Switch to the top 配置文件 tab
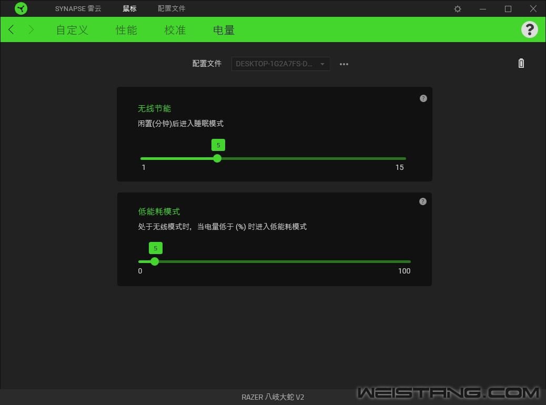Viewport: 546px width, 405px height. (x=171, y=8)
